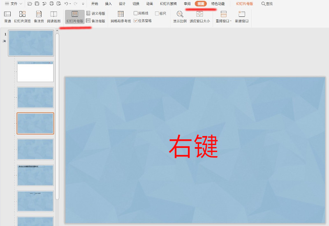Click the Save icon in quick toolbar
The image size is (329, 226).
pyautogui.click(x=37, y=4)
